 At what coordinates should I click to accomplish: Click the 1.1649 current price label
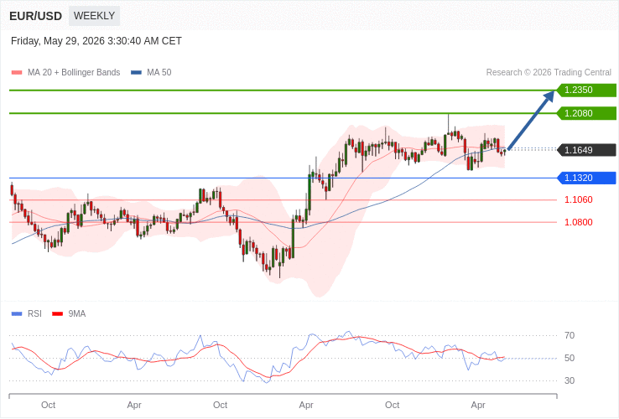click(x=586, y=150)
